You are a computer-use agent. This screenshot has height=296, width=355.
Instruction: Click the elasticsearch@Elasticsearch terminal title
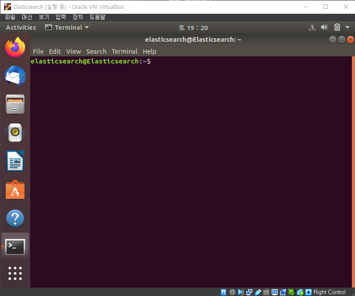[193, 39]
